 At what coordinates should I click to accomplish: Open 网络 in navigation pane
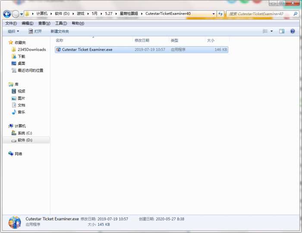(19, 154)
